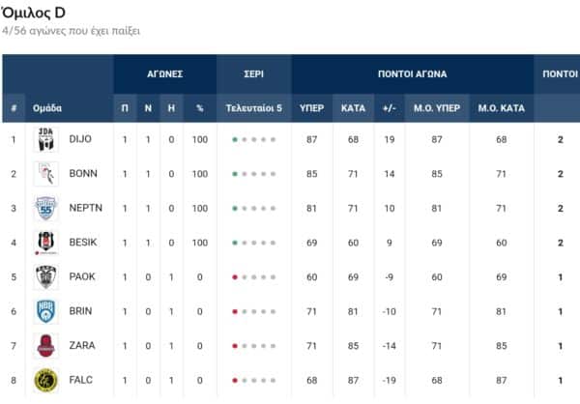Click the NEPTN team logo
580x404 pixels.
pos(46,209)
